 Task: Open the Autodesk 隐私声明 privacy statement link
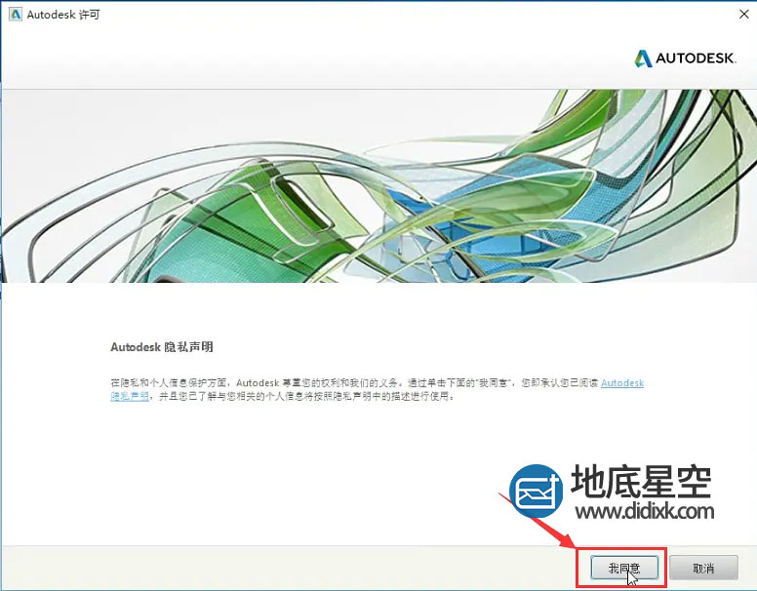coord(622,383)
